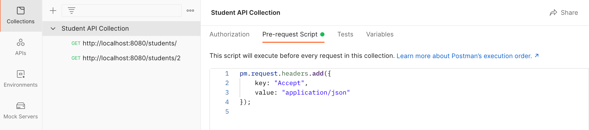Click the Share button label
Image resolution: width=589 pixels, height=130 pixels.
click(569, 13)
